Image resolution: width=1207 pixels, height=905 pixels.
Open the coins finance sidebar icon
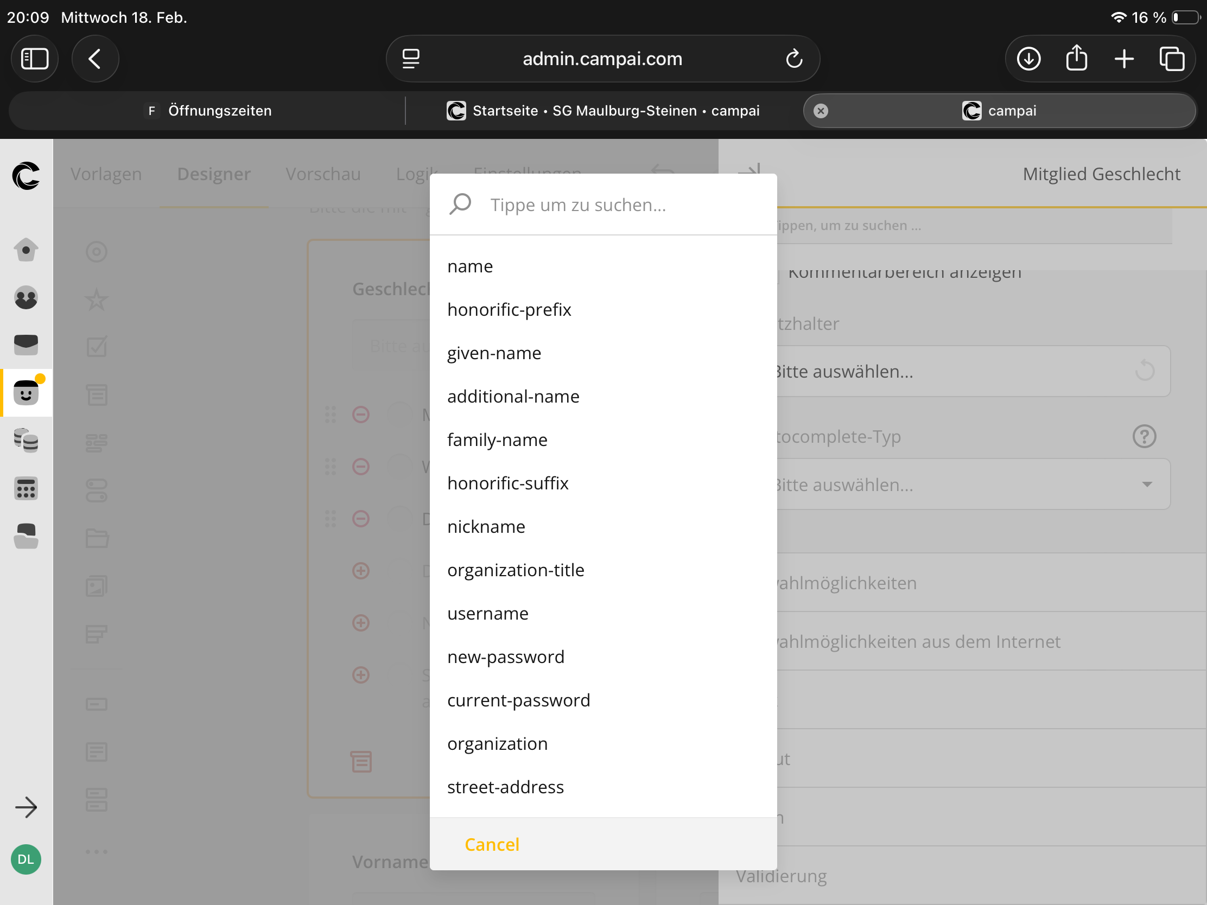pos(26,440)
